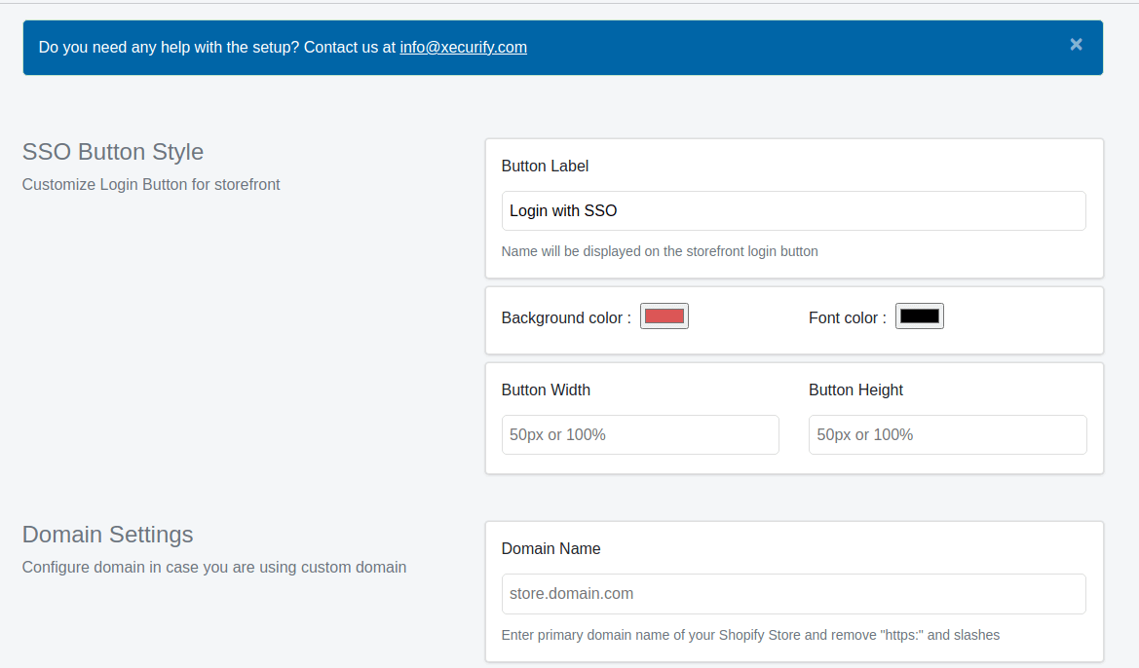The height and width of the screenshot is (668, 1139).
Task: Click the Button Label input containing Login with SSO
Action: click(793, 210)
